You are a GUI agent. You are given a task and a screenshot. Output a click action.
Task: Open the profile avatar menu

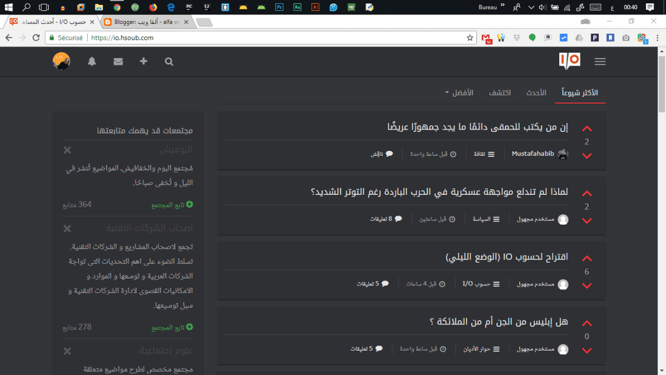click(x=61, y=61)
